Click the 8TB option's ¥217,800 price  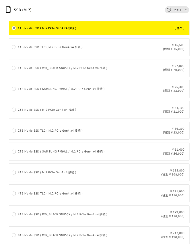click(177, 233)
